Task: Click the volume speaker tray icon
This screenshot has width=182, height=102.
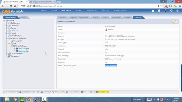Action: (168, 99)
